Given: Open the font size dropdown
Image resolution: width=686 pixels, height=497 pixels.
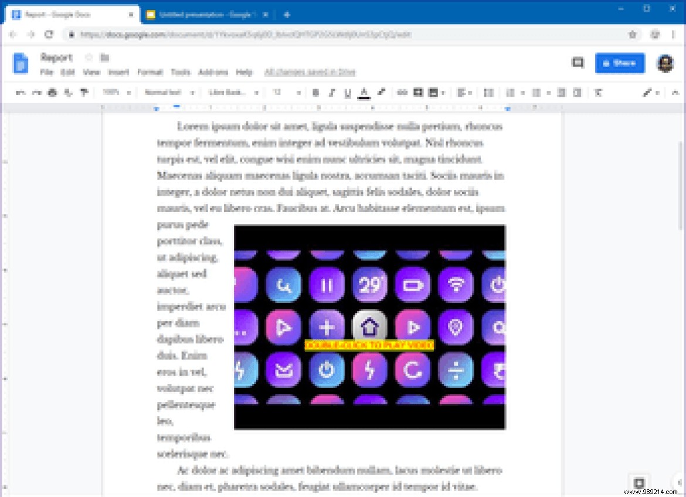Looking at the screenshot, I should (x=286, y=92).
